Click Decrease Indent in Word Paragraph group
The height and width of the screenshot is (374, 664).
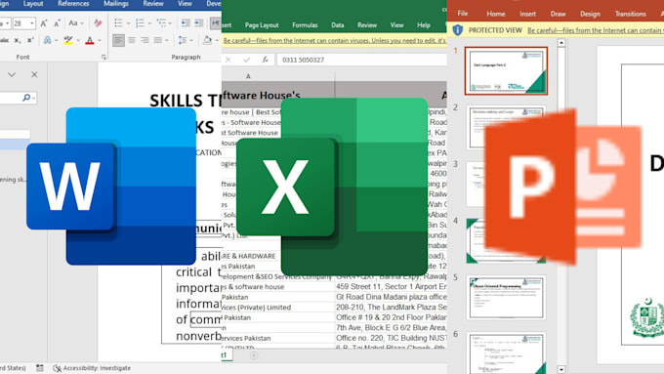tap(186, 23)
